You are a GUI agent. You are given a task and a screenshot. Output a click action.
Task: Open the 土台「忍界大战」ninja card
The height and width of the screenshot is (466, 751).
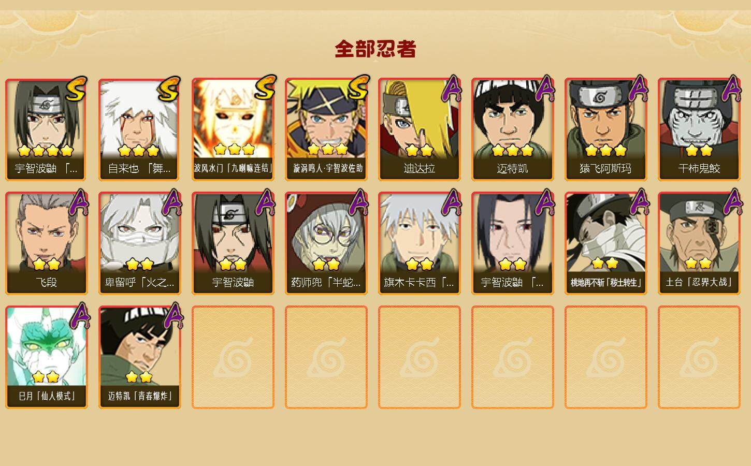click(699, 243)
